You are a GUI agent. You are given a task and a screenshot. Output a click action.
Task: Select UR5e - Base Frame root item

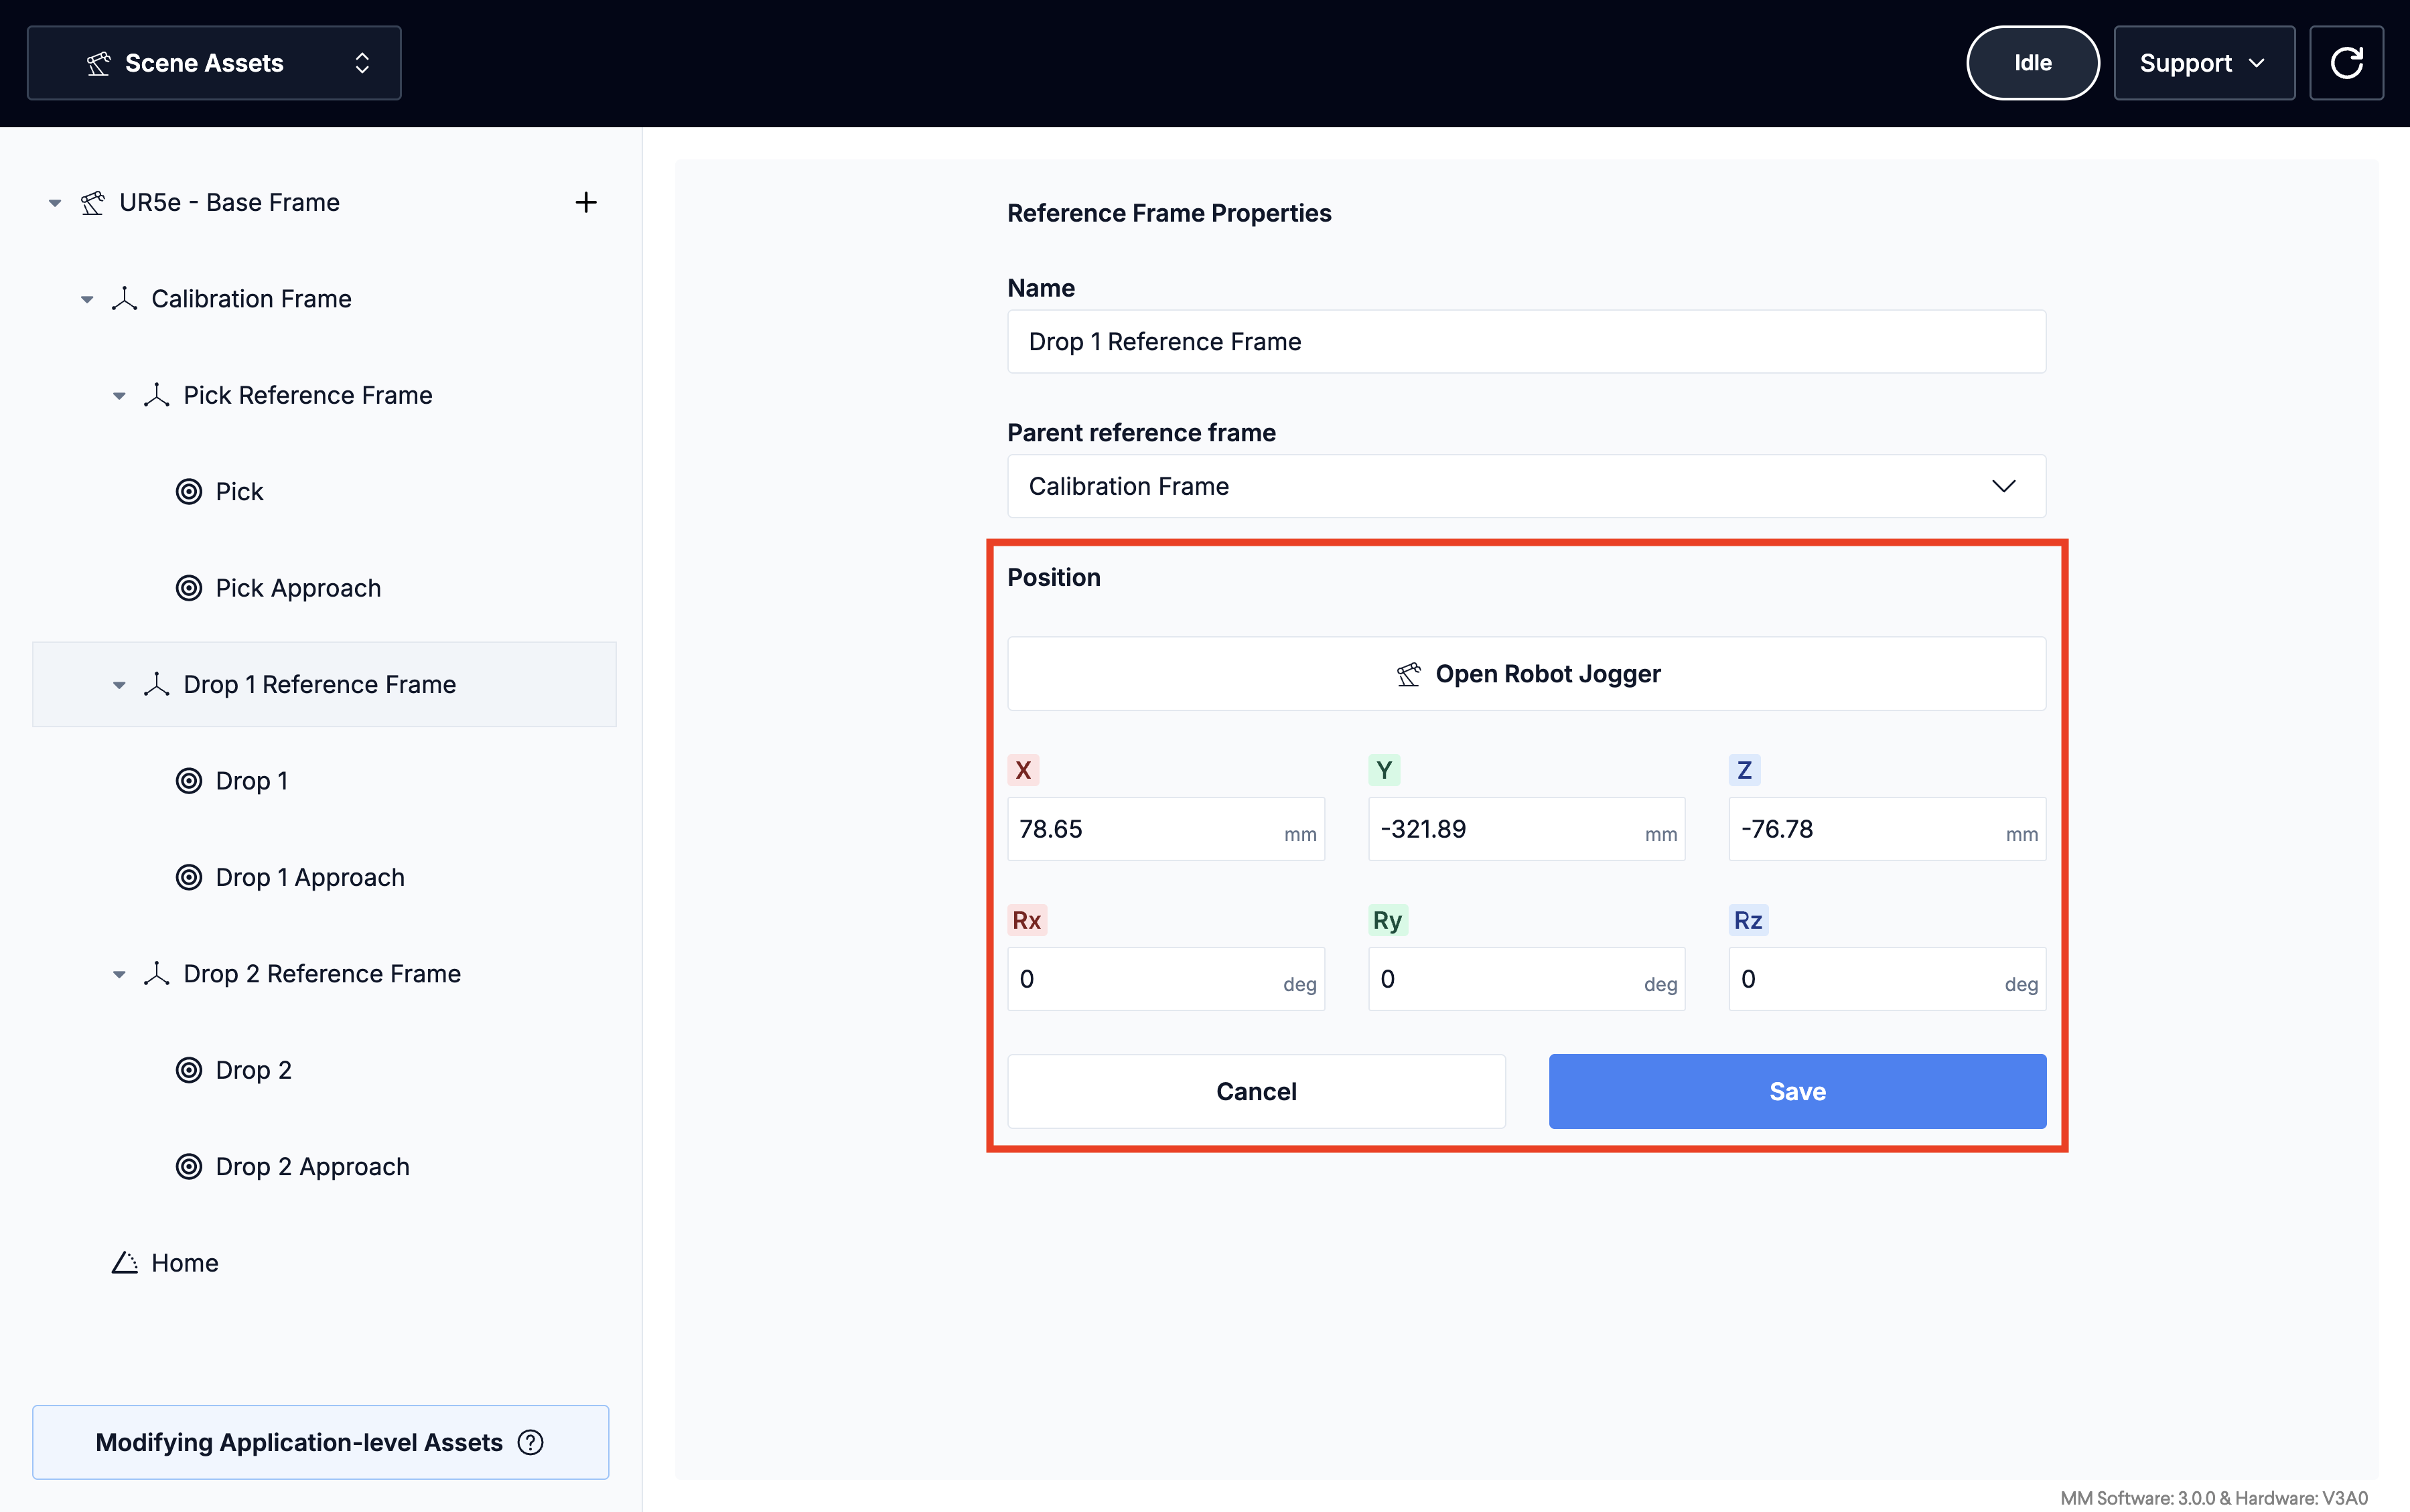pyautogui.click(x=229, y=203)
